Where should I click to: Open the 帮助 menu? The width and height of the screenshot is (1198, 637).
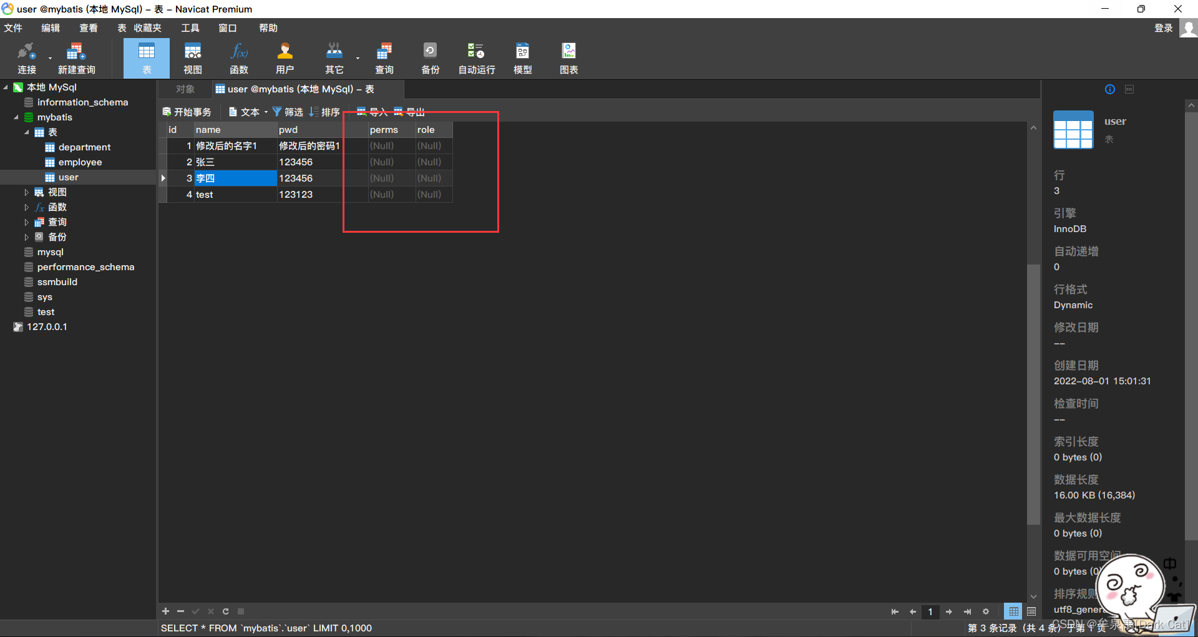(x=268, y=28)
